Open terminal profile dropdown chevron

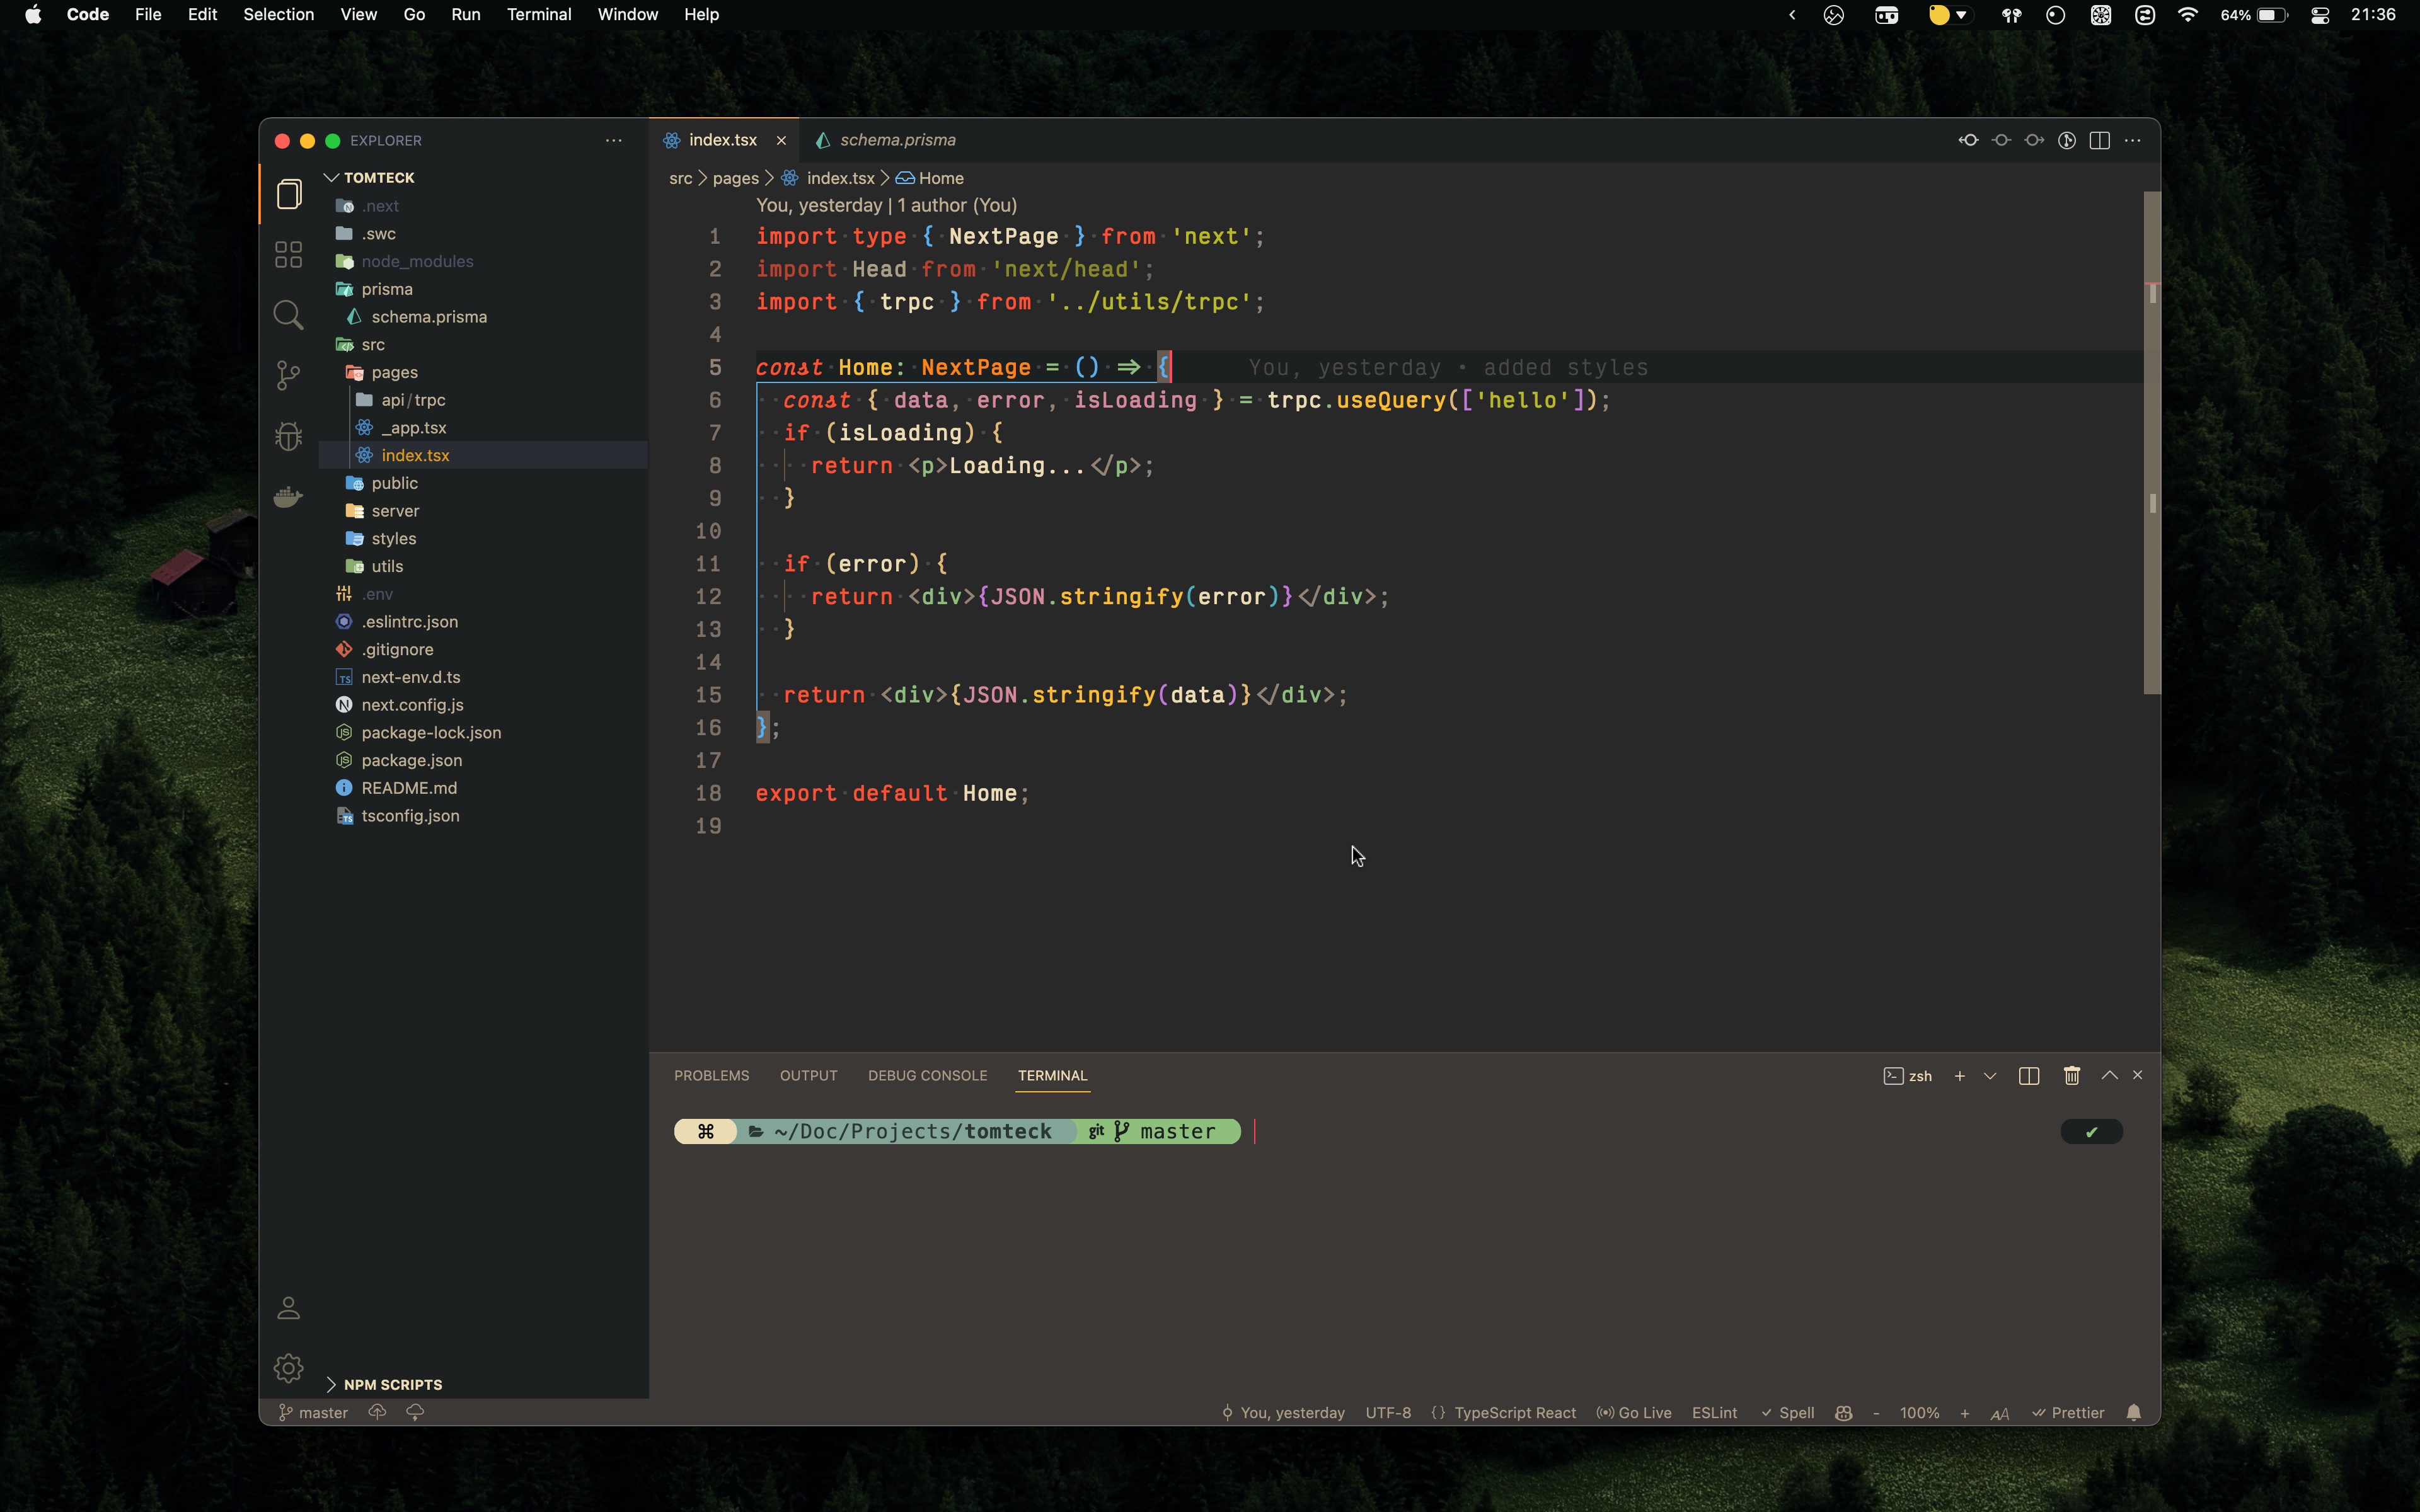point(1990,1075)
